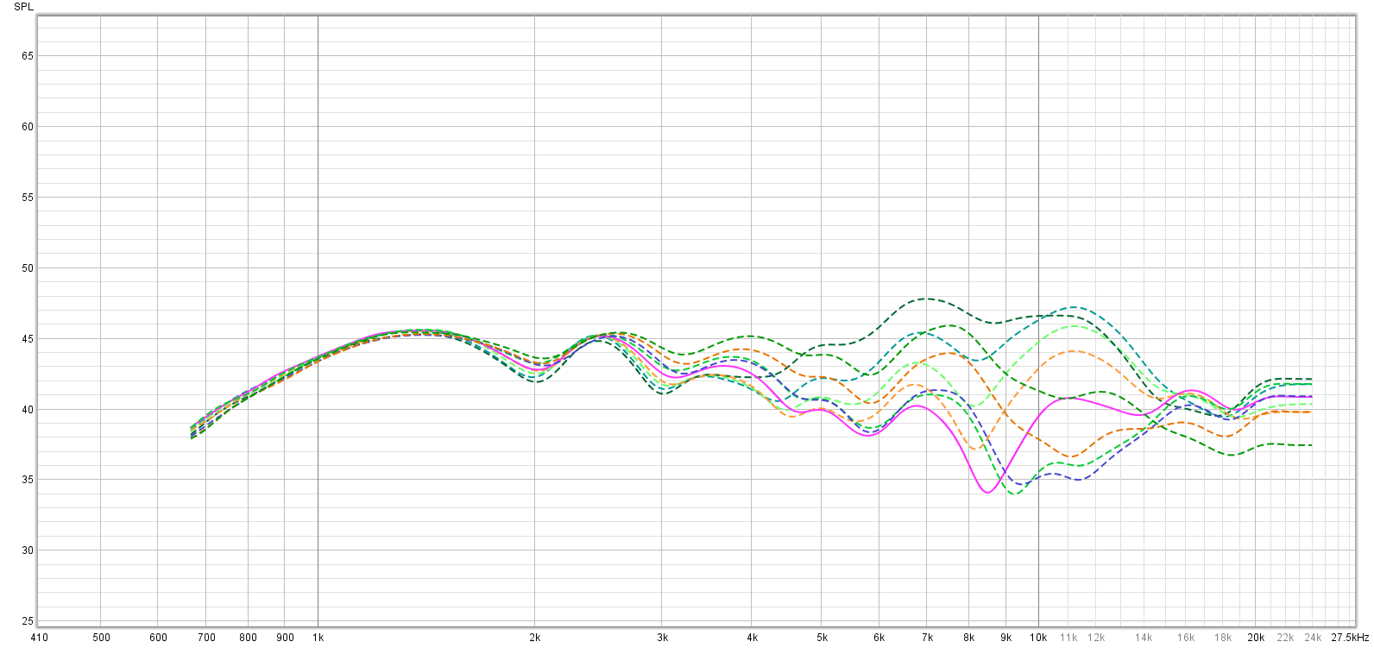Click the 65 tick on the SPL axis

28,56
